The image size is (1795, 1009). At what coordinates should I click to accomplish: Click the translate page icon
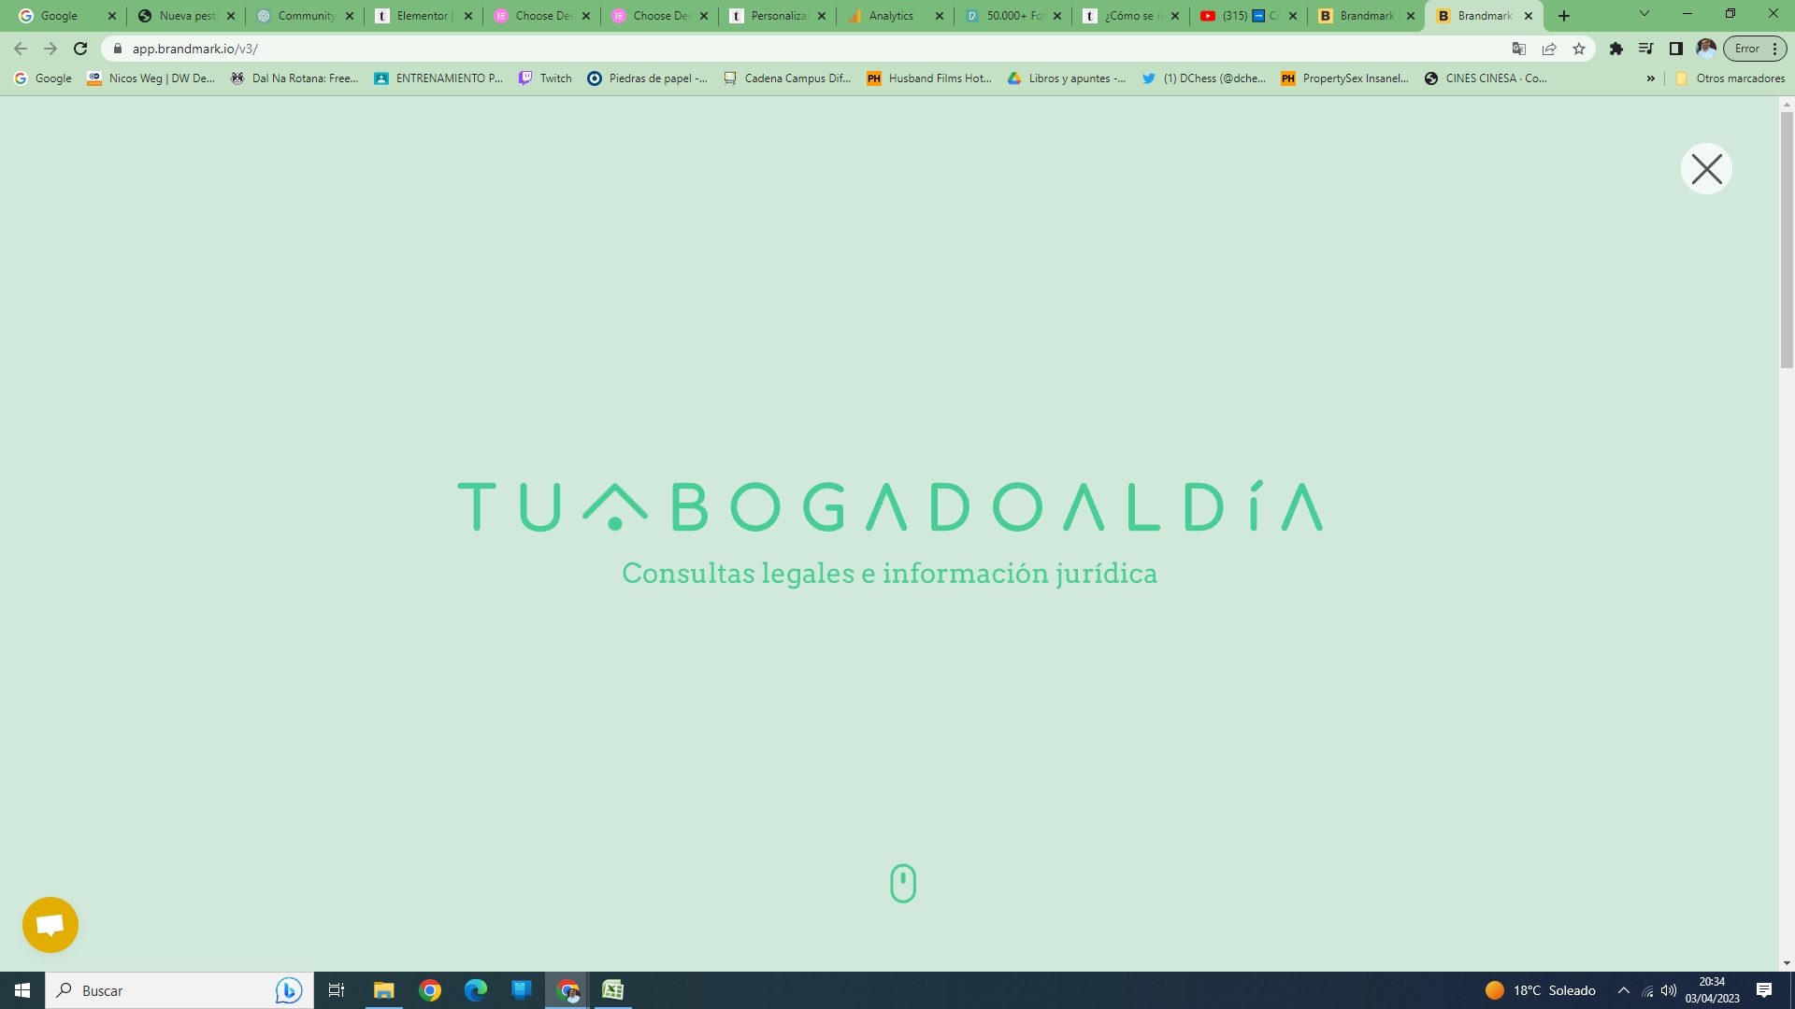pos(1519,49)
